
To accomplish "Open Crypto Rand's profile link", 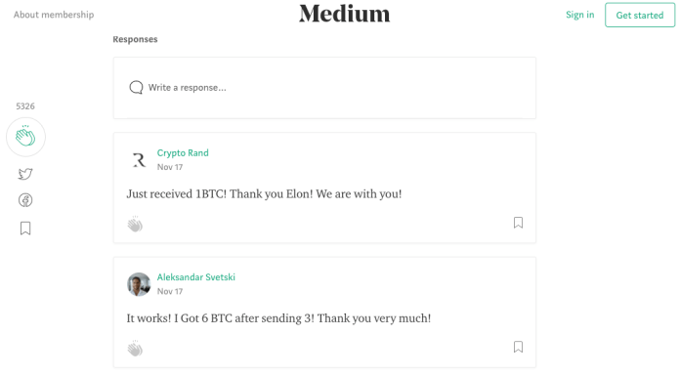I will point(183,153).
